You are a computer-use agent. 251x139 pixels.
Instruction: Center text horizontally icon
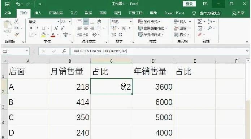pyautogui.click(x=86, y=28)
